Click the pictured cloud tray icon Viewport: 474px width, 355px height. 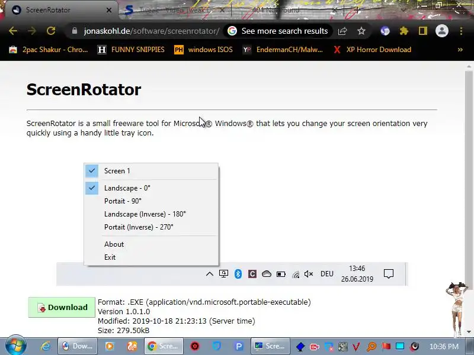click(x=266, y=274)
